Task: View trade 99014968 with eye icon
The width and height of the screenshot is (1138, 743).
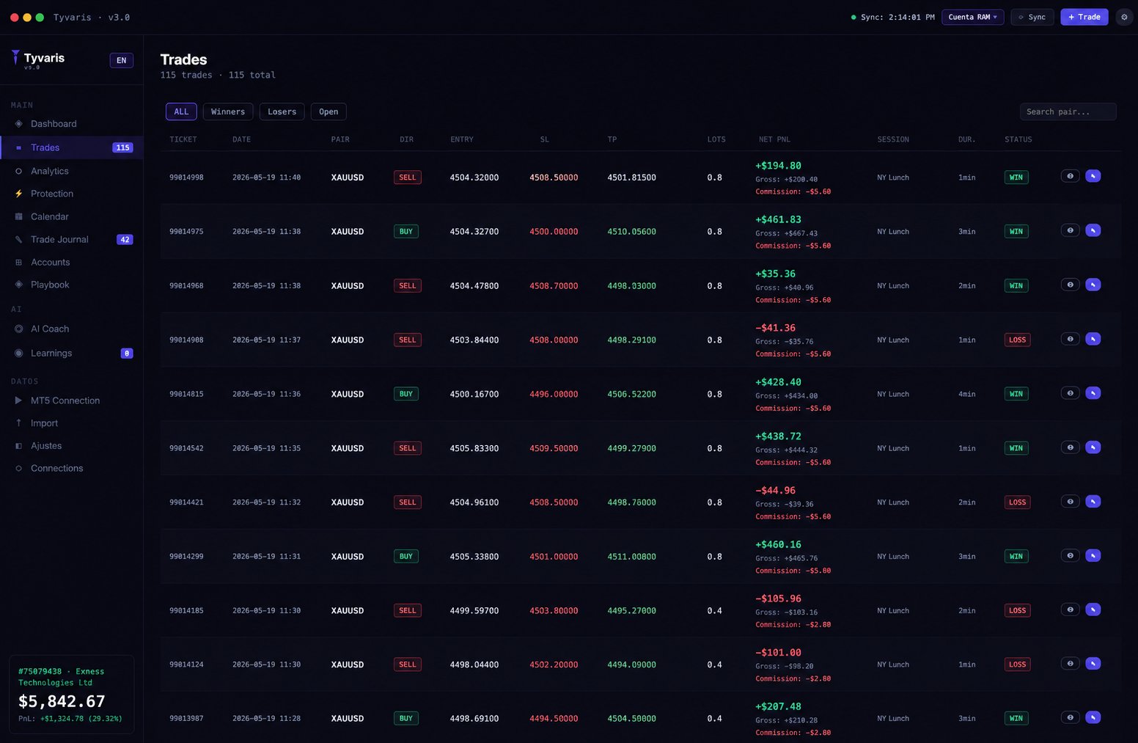Action: click(x=1070, y=285)
